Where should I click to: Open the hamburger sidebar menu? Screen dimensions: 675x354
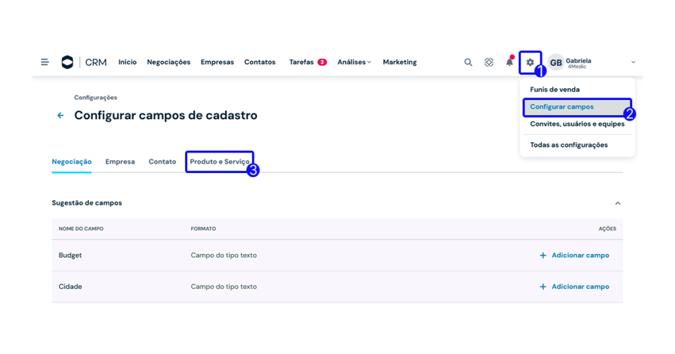pos(45,63)
